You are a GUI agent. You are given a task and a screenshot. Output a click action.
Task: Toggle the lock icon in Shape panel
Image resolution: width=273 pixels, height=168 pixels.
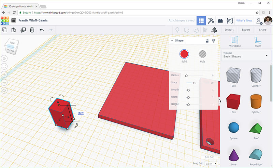tap(207, 41)
